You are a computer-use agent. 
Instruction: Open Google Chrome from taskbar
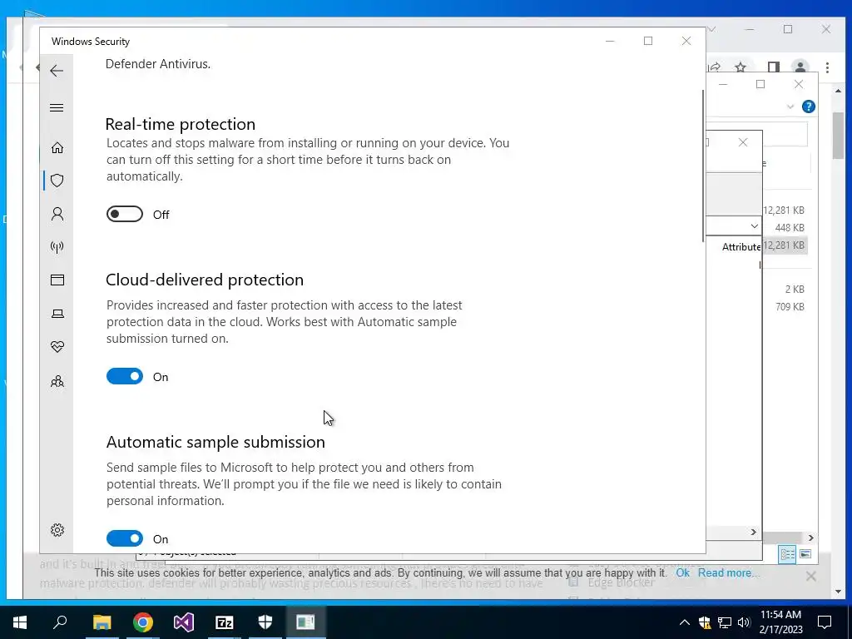coord(143,622)
